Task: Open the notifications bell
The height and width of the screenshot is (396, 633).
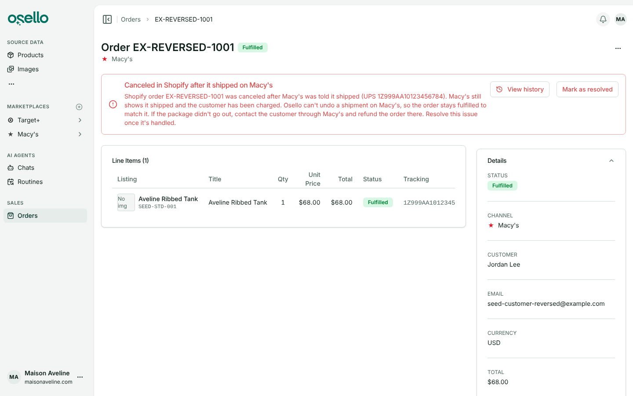Action: coord(603,19)
